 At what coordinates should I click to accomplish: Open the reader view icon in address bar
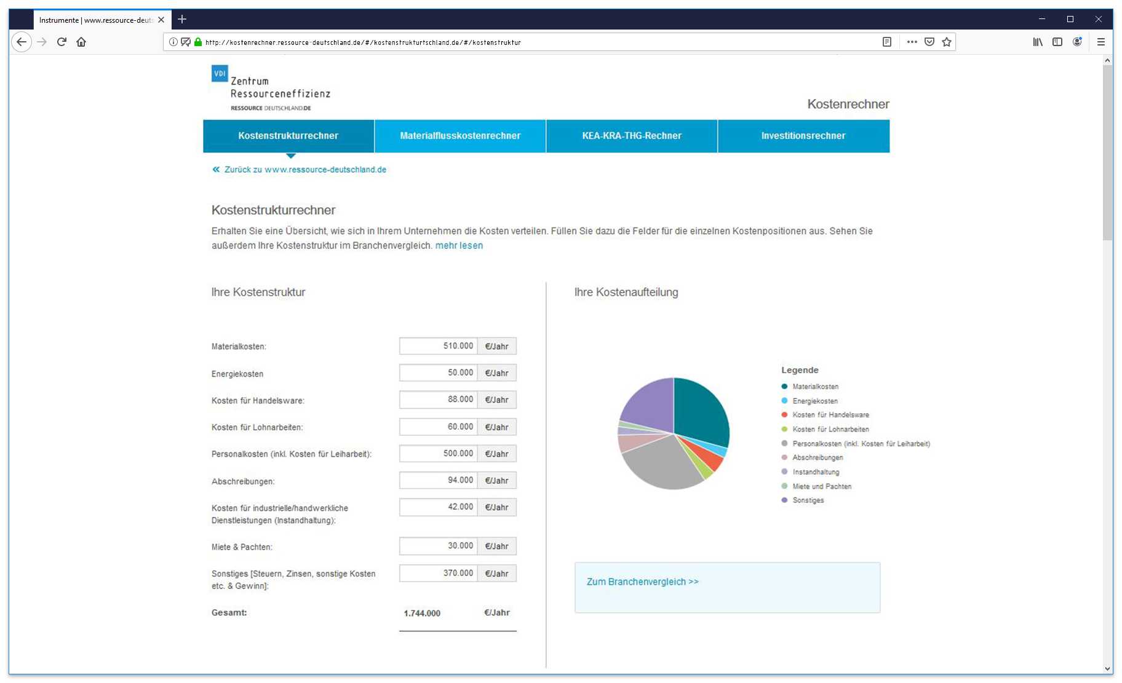(887, 42)
